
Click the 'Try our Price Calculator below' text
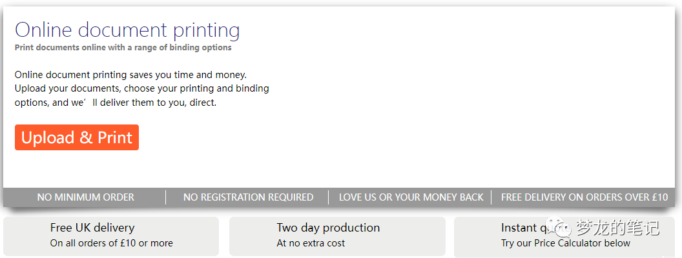coord(565,243)
